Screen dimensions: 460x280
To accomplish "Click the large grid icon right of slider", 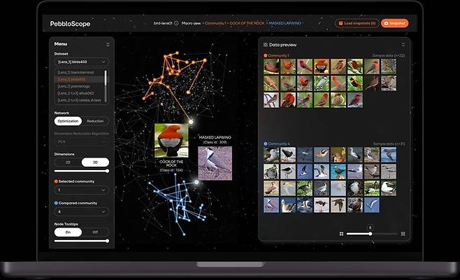I will click(x=403, y=234).
